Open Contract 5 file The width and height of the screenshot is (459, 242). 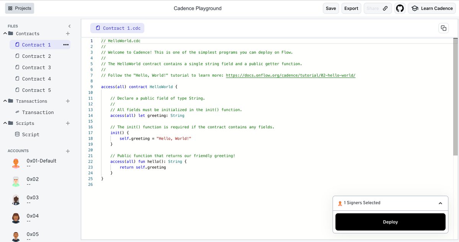point(36,90)
